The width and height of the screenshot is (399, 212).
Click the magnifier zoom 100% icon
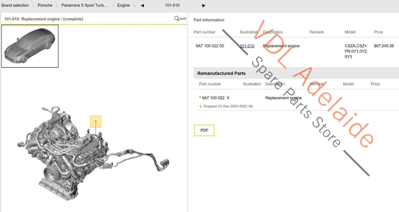pyautogui.click(x=180, y=19)
